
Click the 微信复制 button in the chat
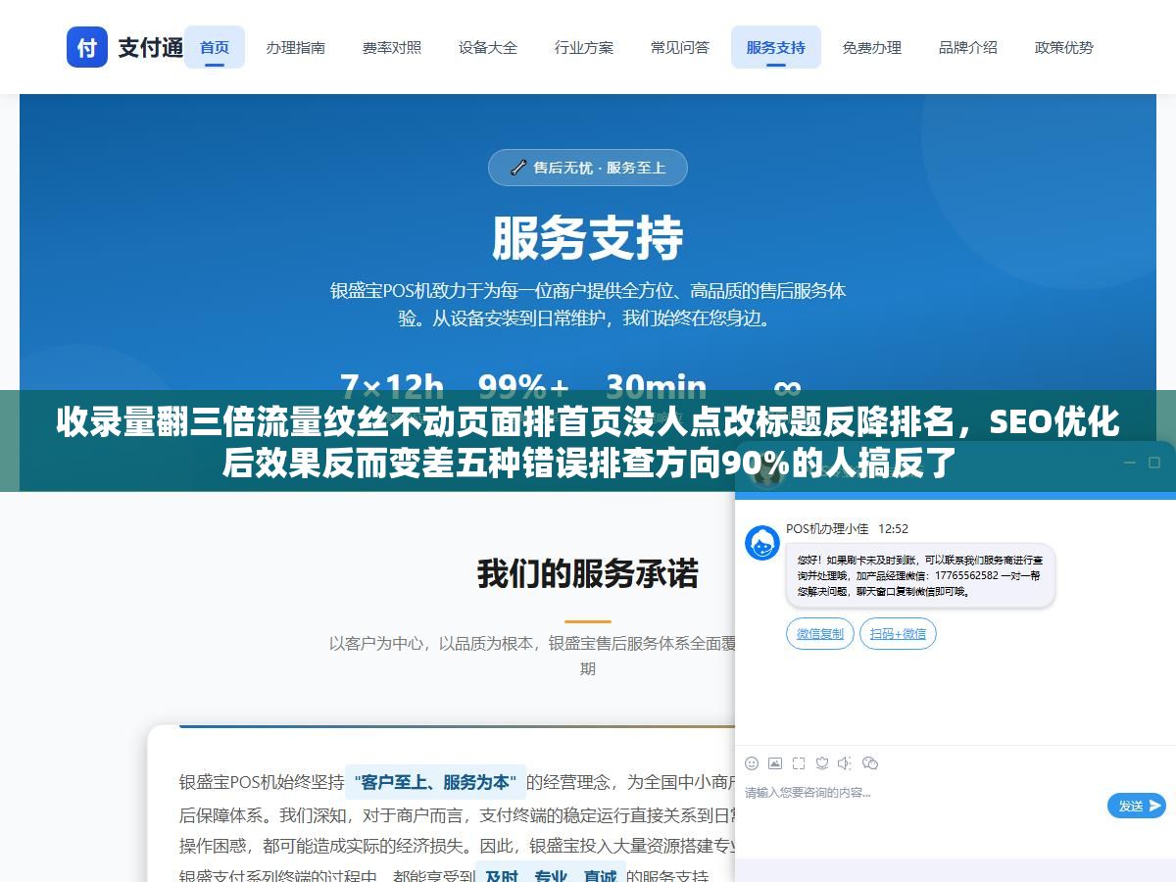(x=820, y=633)
